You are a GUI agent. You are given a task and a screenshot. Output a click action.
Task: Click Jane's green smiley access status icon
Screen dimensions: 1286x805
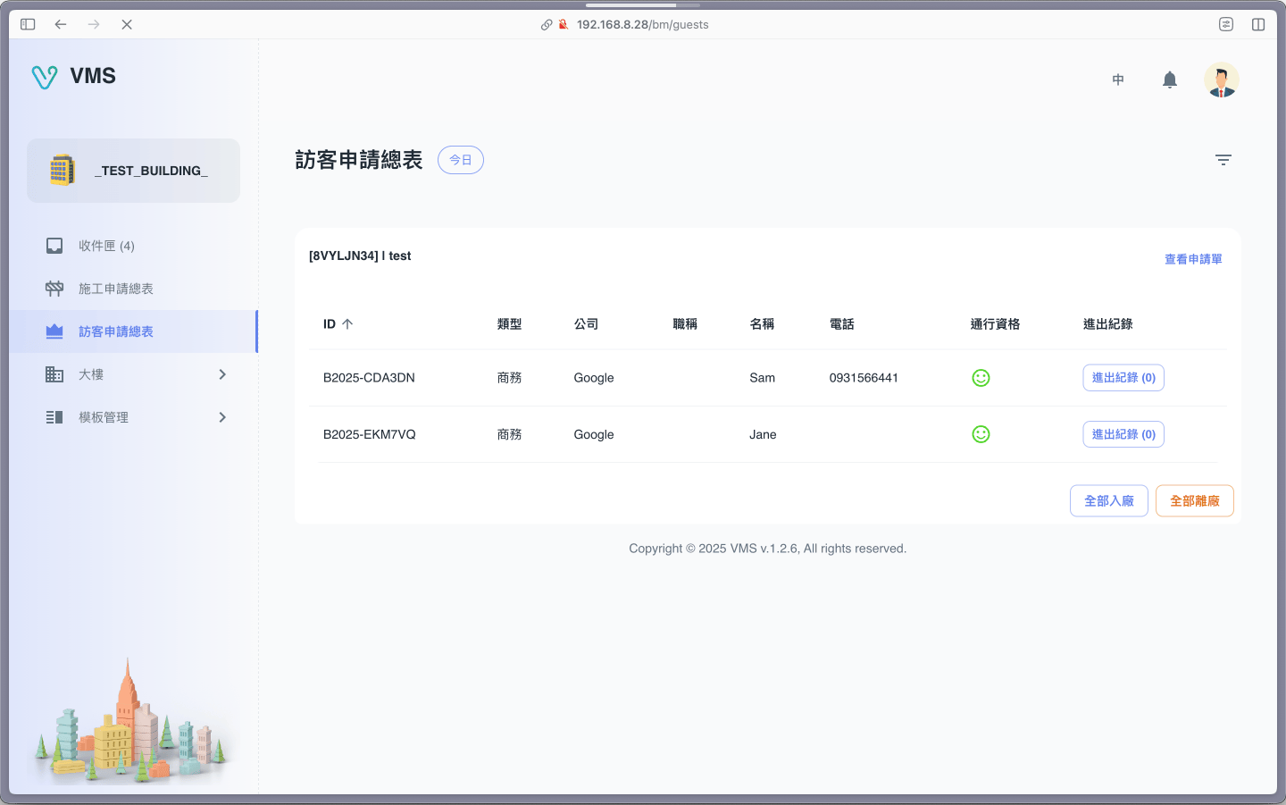[981, 434]
